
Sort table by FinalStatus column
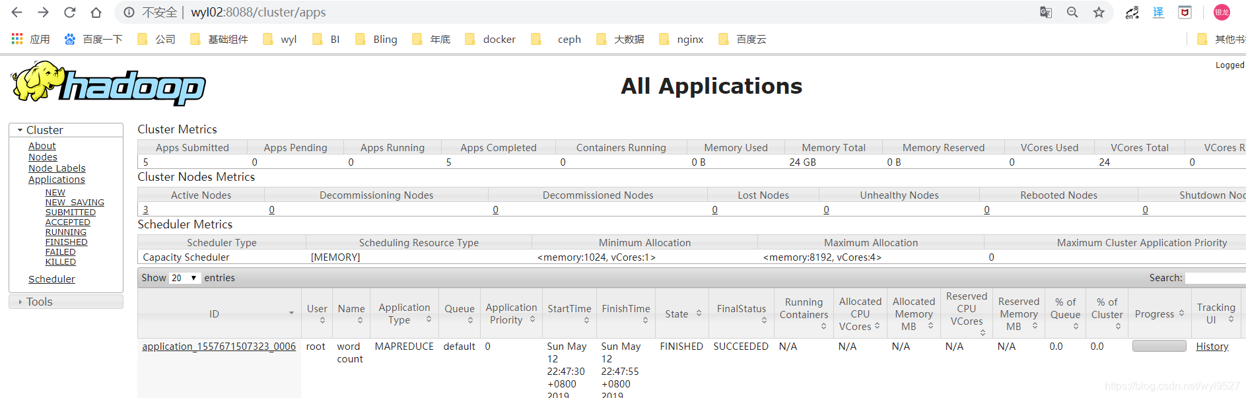[742, 314]
